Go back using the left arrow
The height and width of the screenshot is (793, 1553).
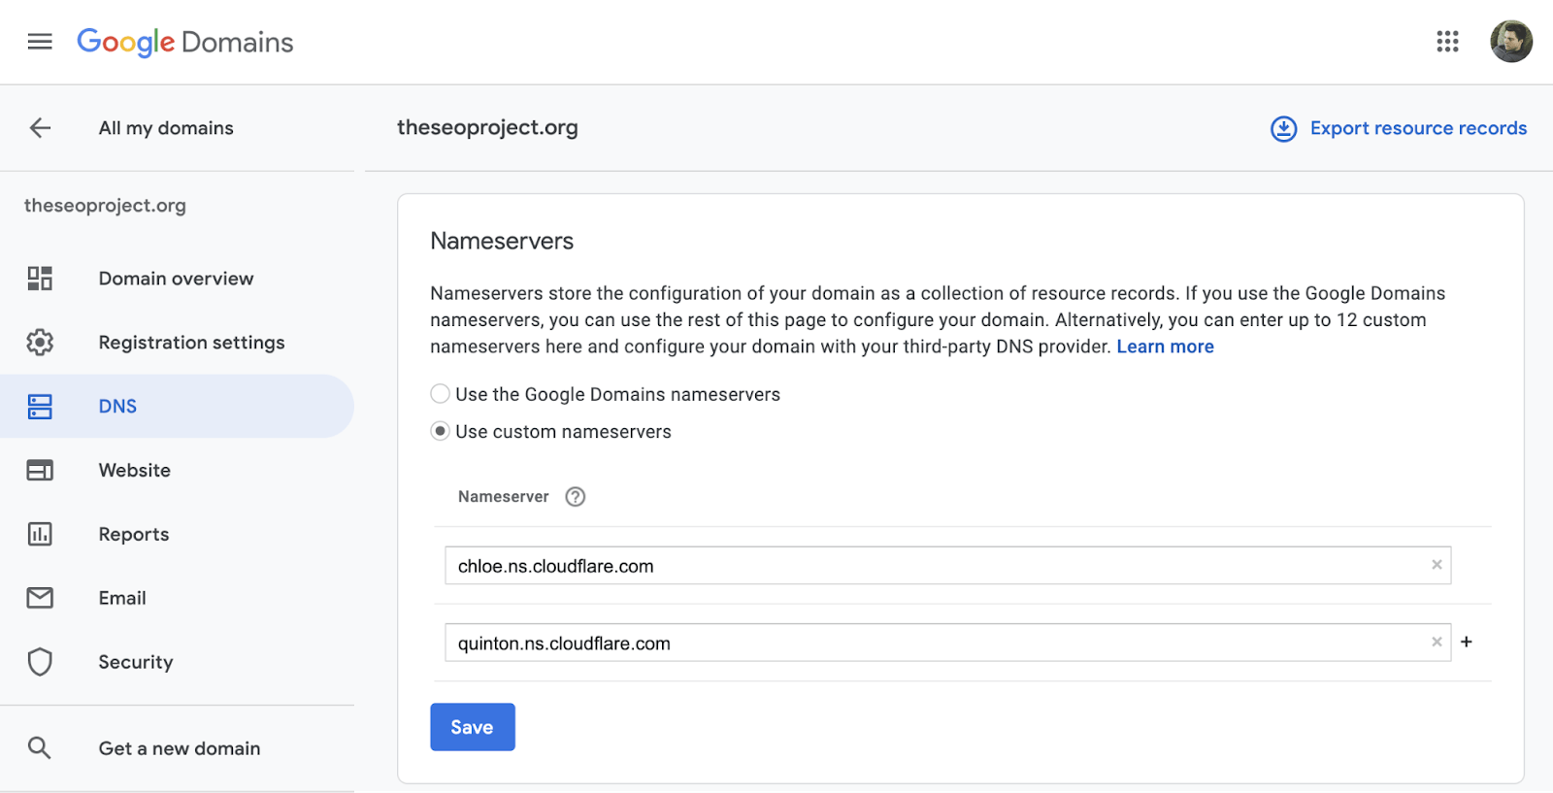[40, 128]
